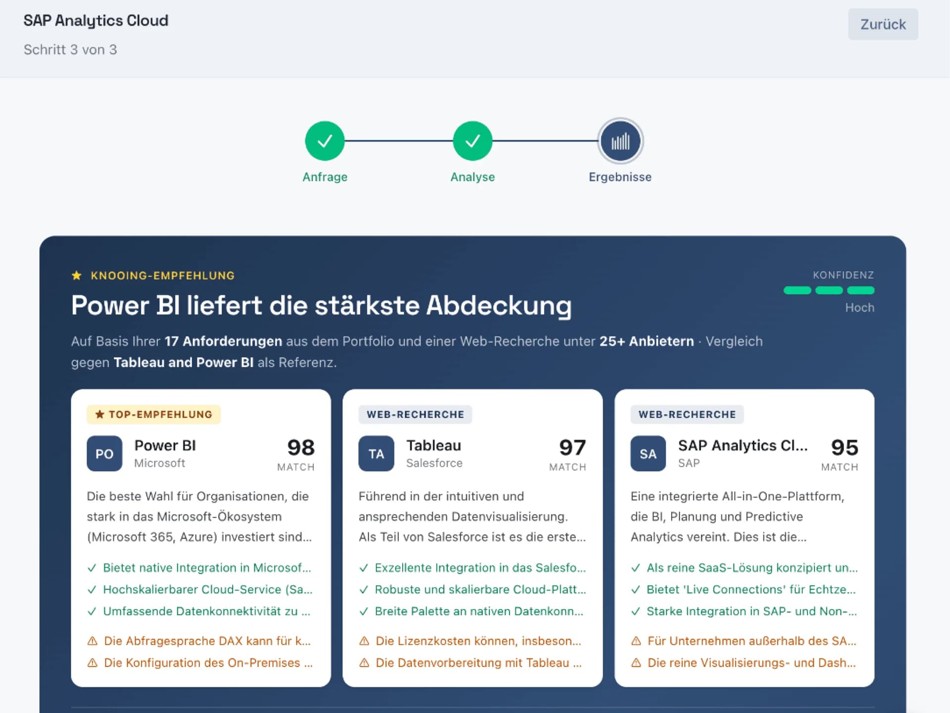Screen dimensions: 950x713
Task: Click the text 'Die Lizenzkosten können, insbeson...'
Action: pyautogui.click(x=478, y=641)
